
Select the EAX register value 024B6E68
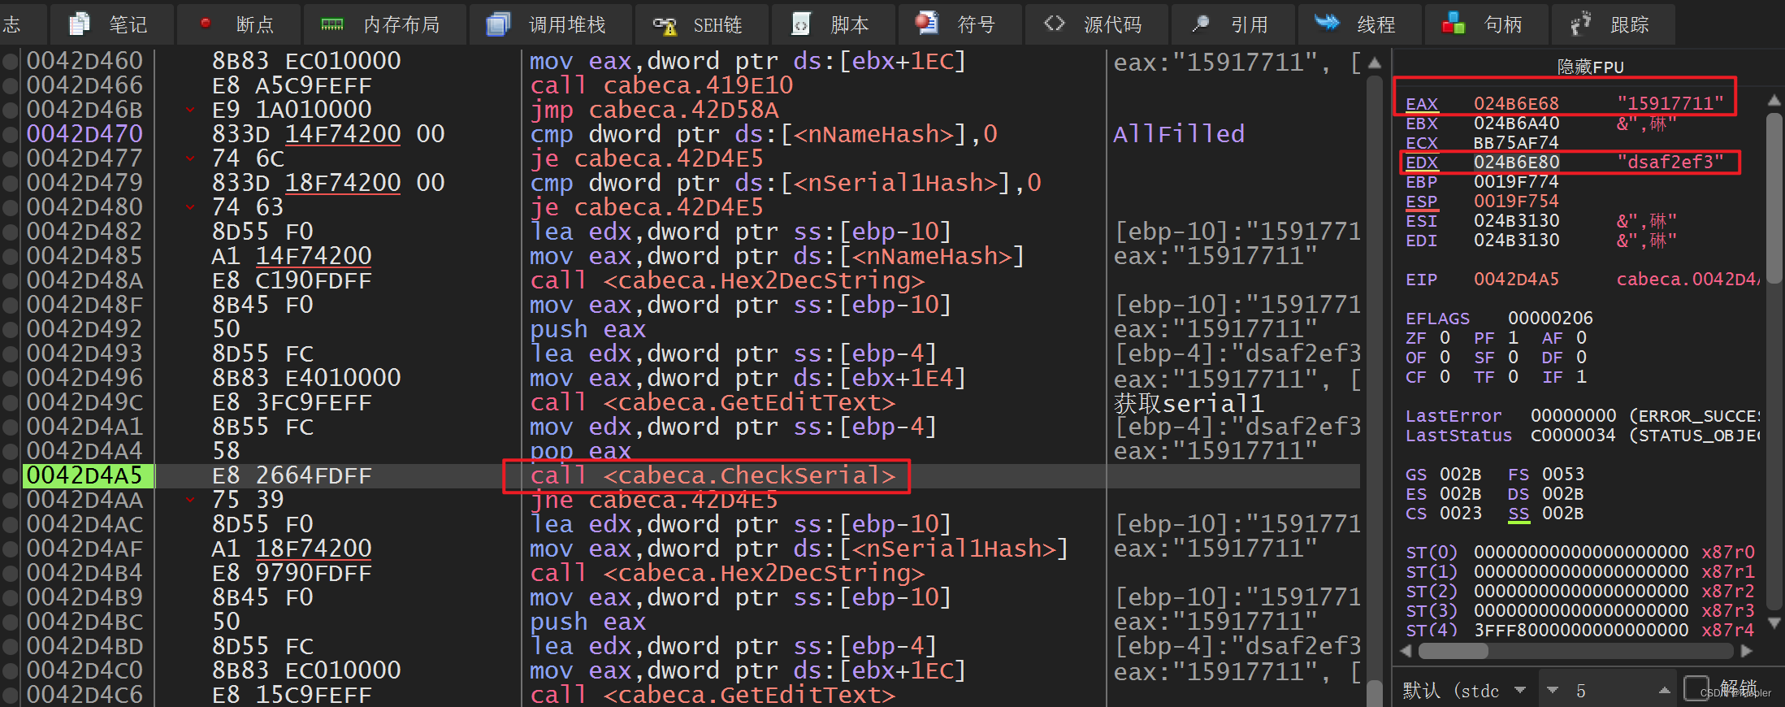[x=1516, y=104]
